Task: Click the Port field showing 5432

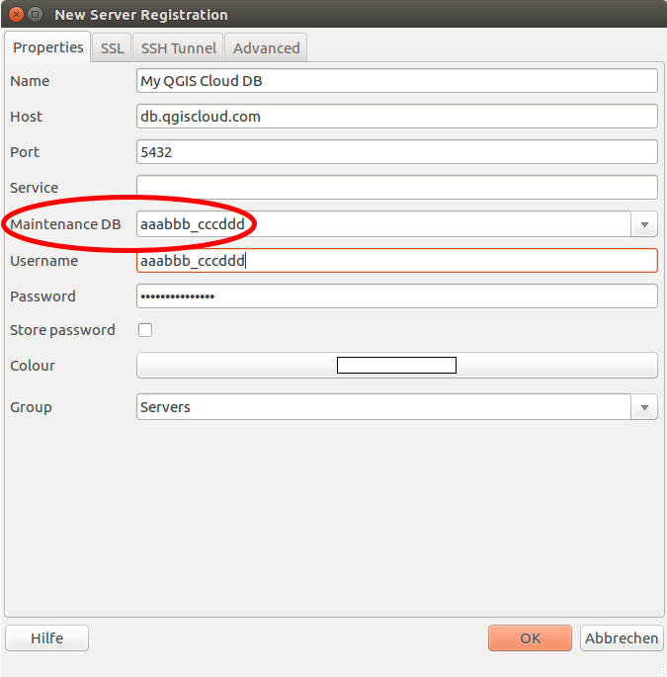Action: [396, 152]
